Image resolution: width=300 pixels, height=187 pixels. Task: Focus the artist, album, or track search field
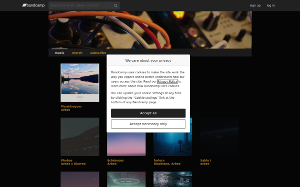pos(84,5)
